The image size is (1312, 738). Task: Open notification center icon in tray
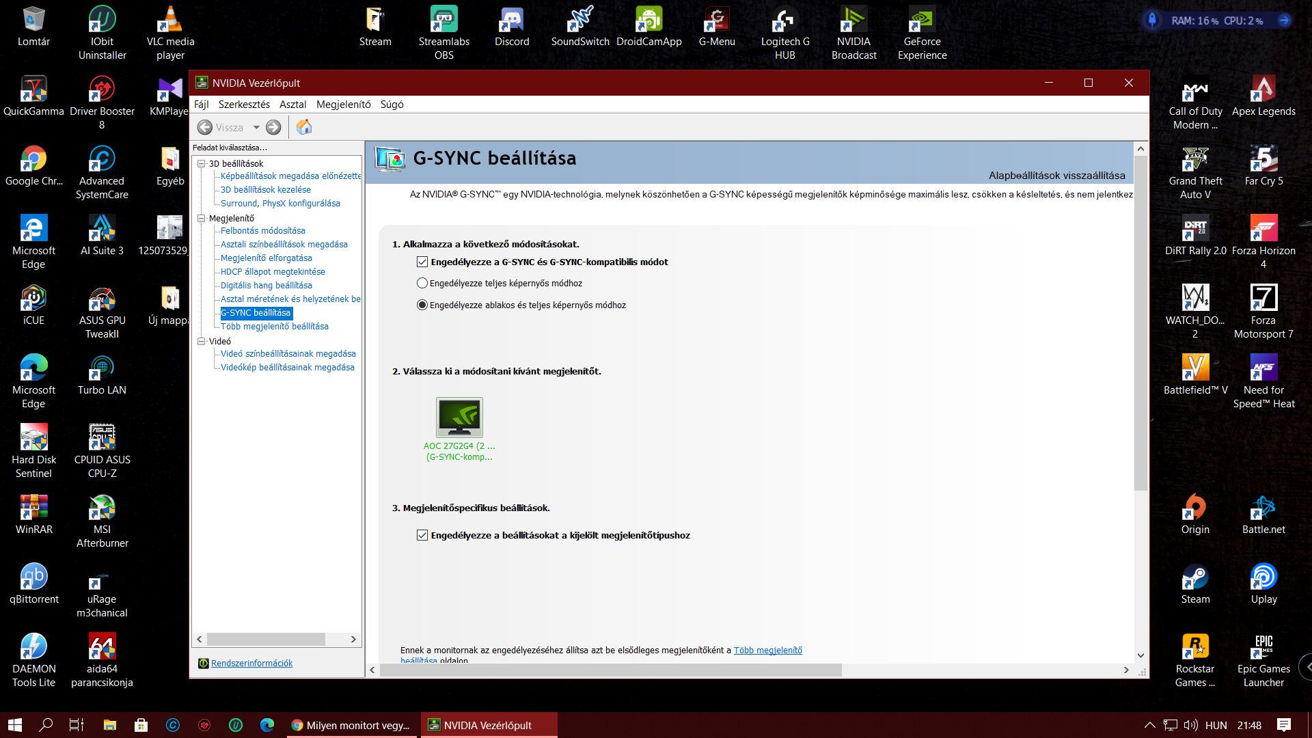[x=1283, y=725]
